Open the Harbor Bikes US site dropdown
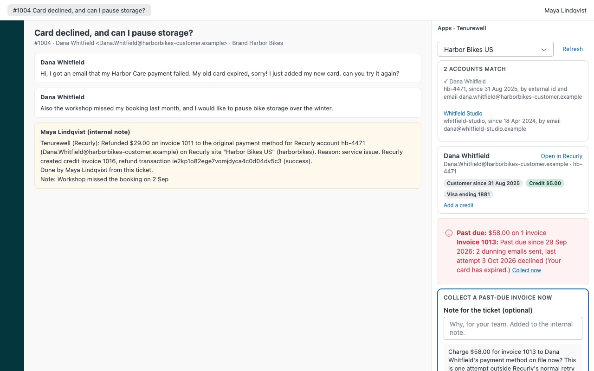The height and width of the screenshot is (371, 594). click(x=496, y=49)
